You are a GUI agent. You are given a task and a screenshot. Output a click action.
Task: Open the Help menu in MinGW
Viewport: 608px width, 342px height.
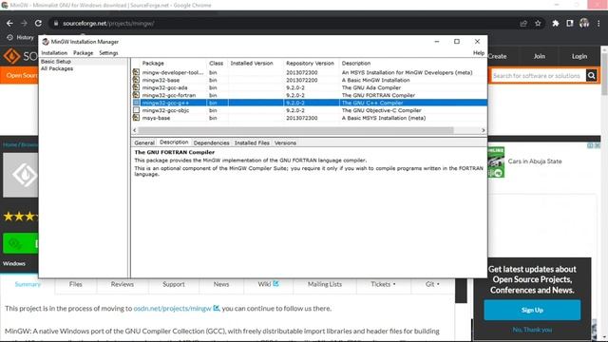coord(479,53)
